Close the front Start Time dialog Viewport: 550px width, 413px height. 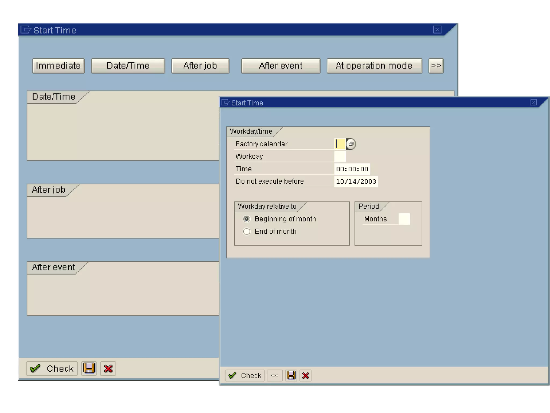[534, 102]
